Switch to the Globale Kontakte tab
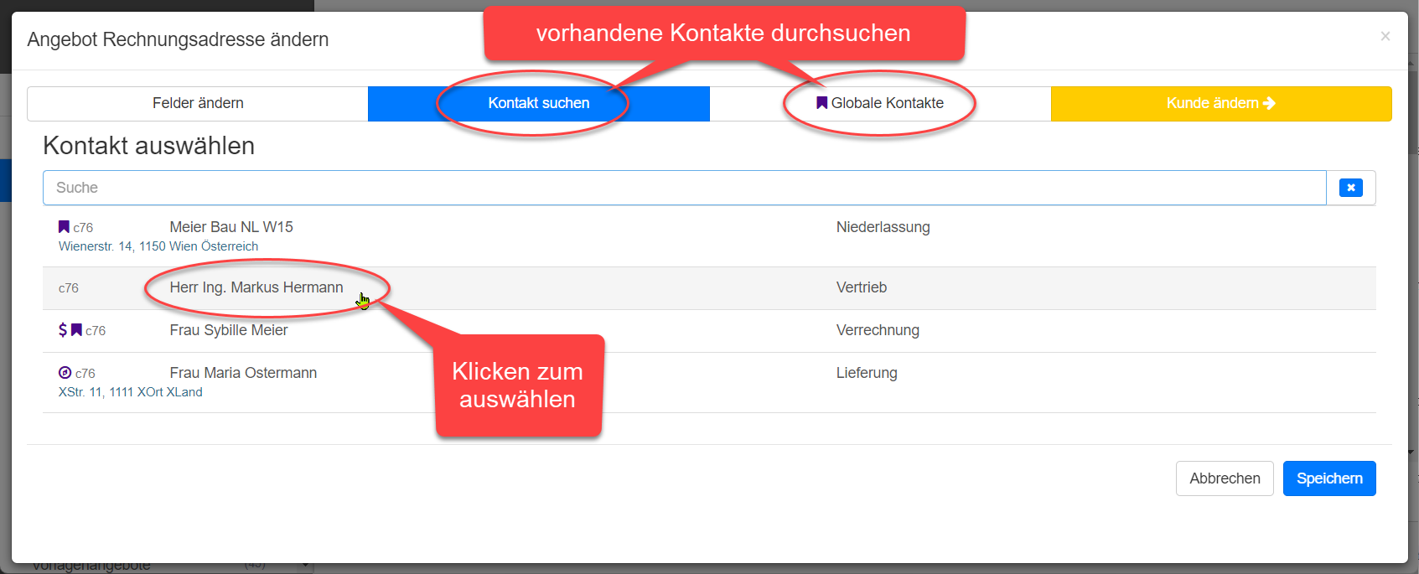 pyautogui.click(x=880, y=103)
